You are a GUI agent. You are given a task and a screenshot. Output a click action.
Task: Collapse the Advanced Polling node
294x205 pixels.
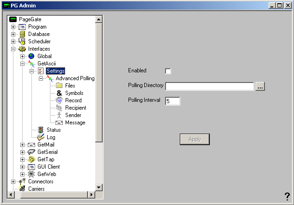click(41, 78)
